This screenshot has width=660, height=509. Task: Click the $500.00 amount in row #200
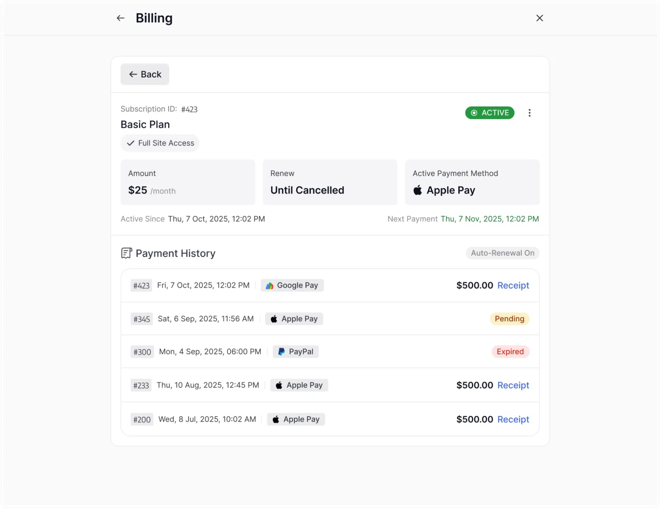474,419
